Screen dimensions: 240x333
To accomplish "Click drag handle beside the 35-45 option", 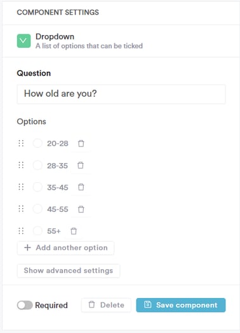I will tap(21, 187).
